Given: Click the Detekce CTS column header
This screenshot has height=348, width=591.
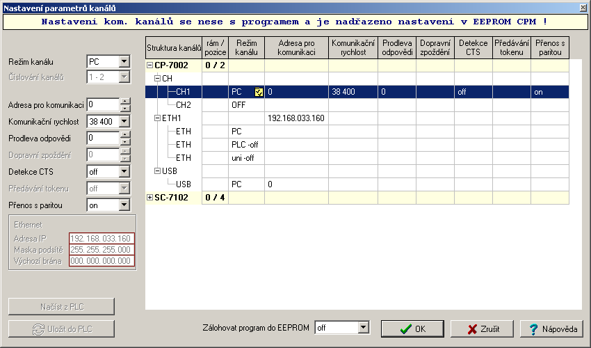Looking at the screenshot, I should (473, 47).
